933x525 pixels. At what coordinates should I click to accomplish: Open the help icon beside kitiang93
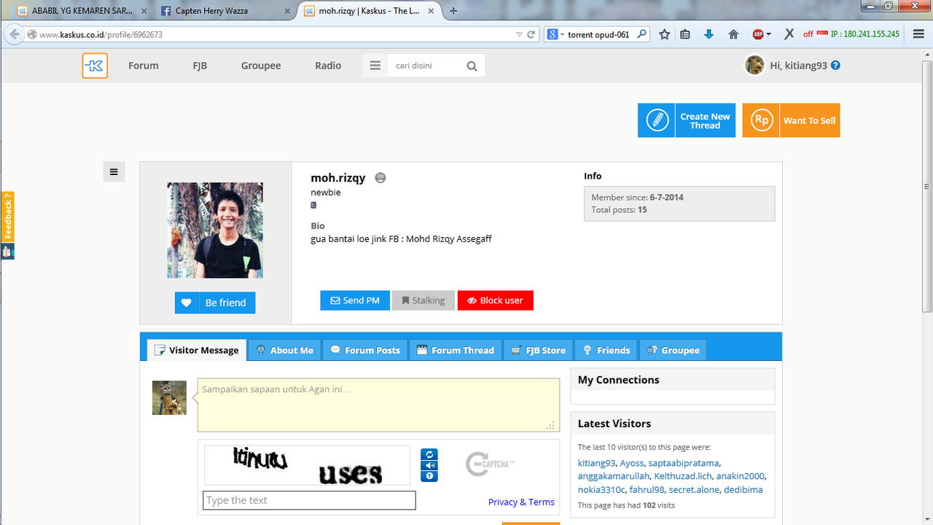[835, 65]
